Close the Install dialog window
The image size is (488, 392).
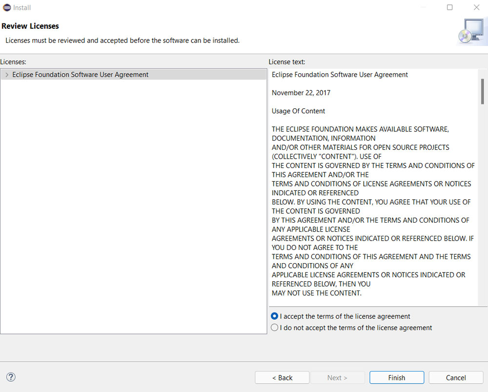(477, 7)
